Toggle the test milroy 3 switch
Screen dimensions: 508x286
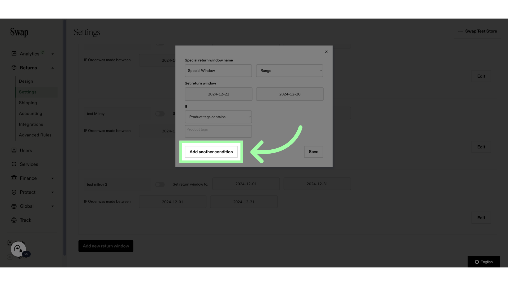(x=160, y=184)
